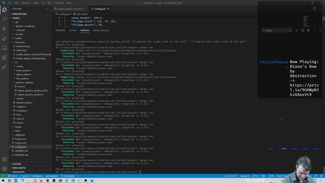
Task: Click the JSON language mode in status bar
Action: click(271, 176)
